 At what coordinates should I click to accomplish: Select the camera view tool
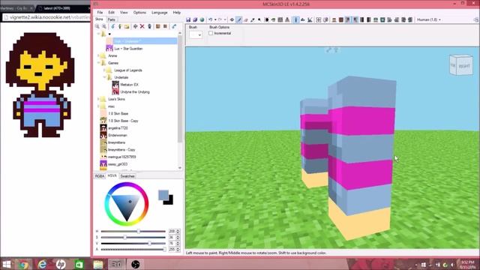click(232, 19)
